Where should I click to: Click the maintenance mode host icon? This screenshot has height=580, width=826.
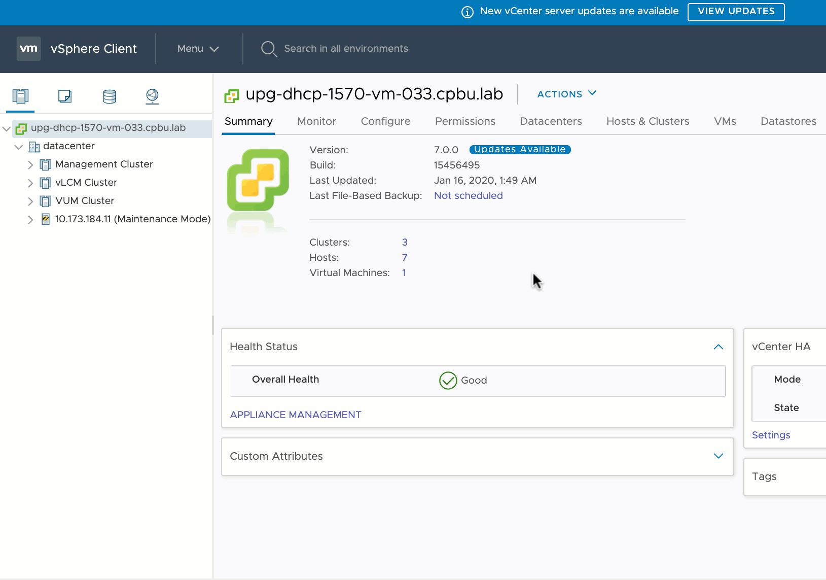click(x=46, y=219)
